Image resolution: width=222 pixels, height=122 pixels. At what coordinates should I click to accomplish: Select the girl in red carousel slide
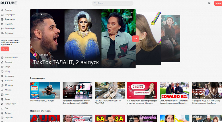(x=170, y=38)
